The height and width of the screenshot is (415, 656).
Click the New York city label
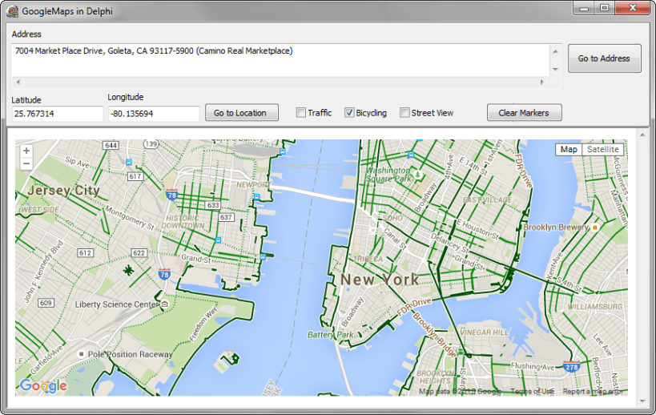pos(380,280)
